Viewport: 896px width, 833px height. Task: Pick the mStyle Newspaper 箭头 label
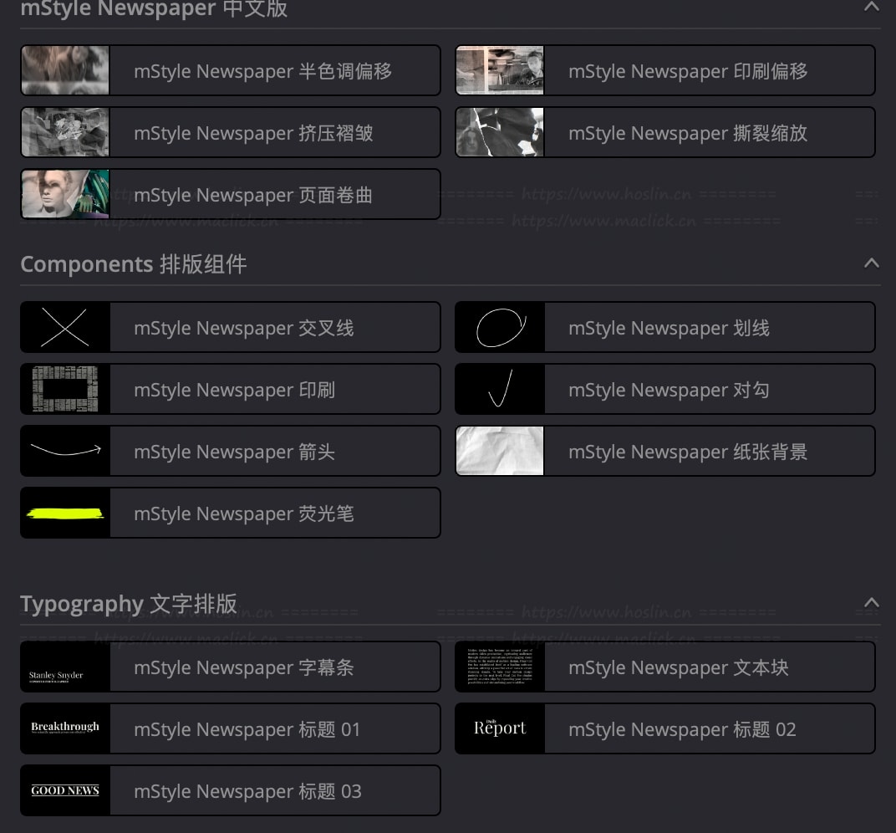pyautogui.click(x=234, y=452)
